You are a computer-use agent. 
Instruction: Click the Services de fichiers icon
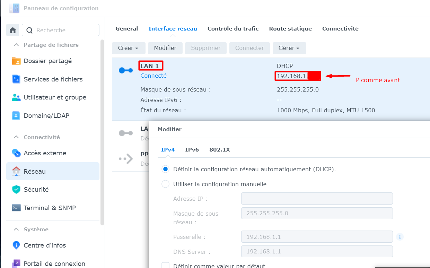[x=16, y=79]
